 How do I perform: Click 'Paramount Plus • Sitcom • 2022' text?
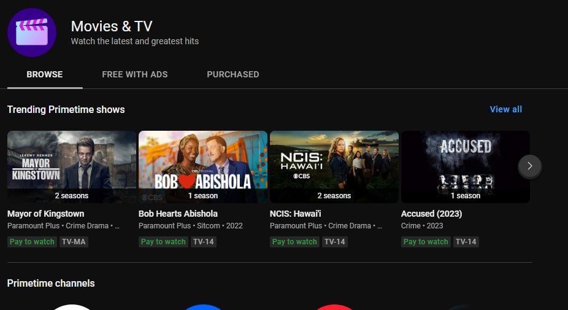tap(191, 225)
